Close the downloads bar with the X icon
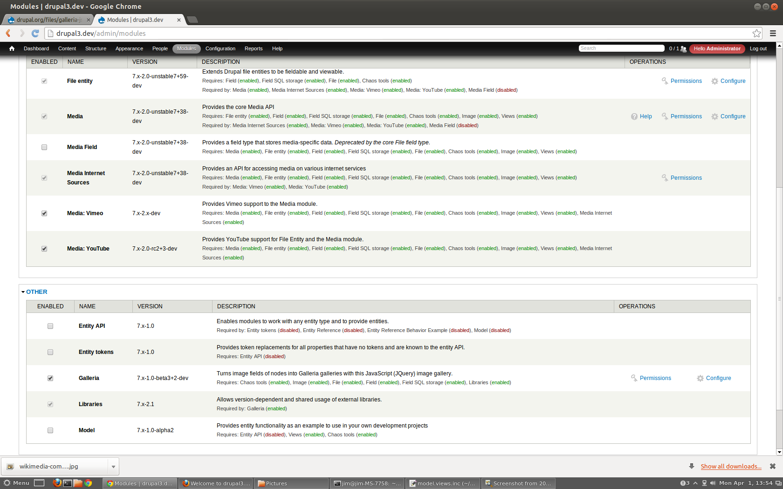 pos(773,466)
